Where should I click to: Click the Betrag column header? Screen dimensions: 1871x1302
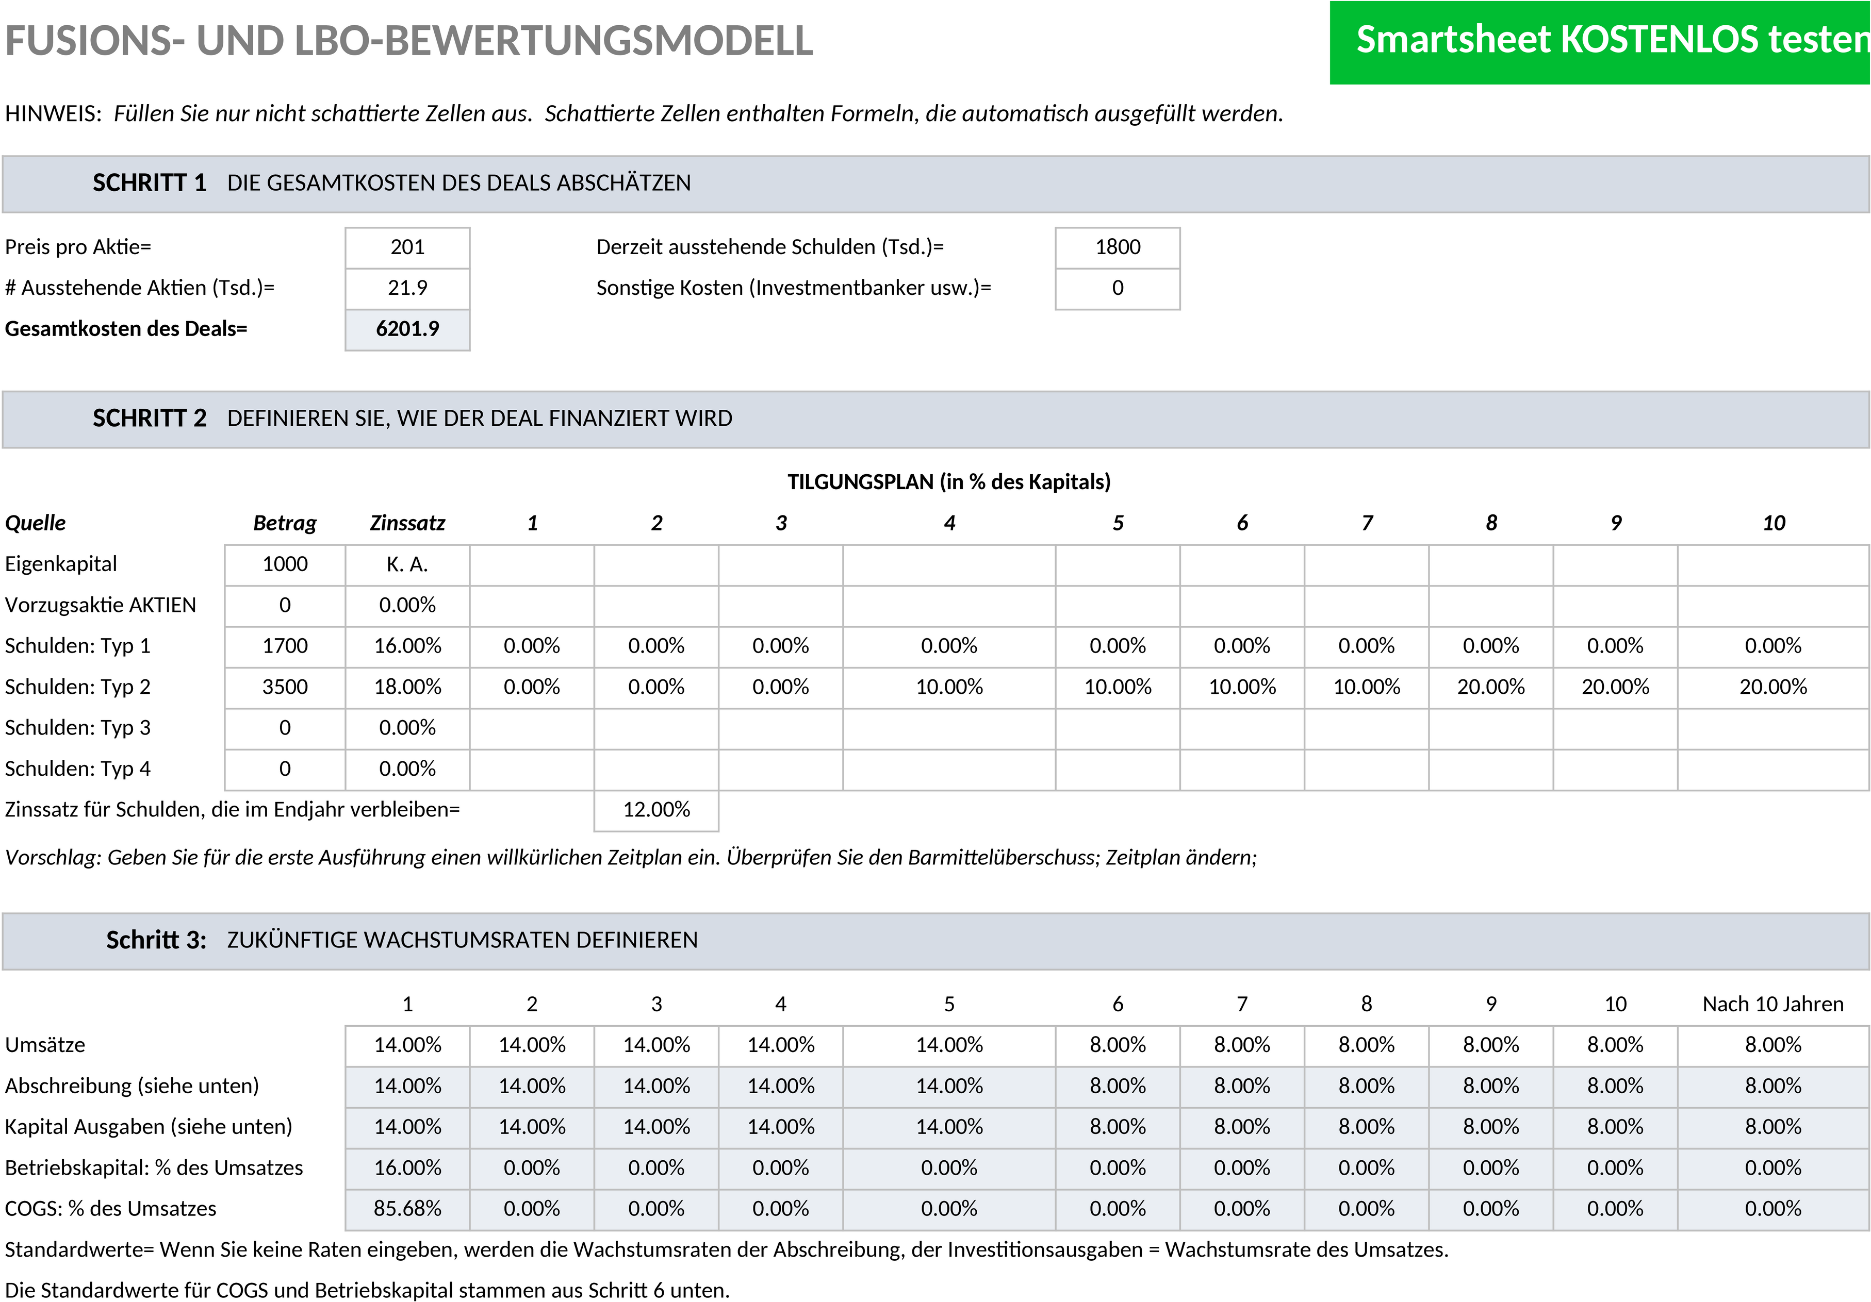point(284,524)
